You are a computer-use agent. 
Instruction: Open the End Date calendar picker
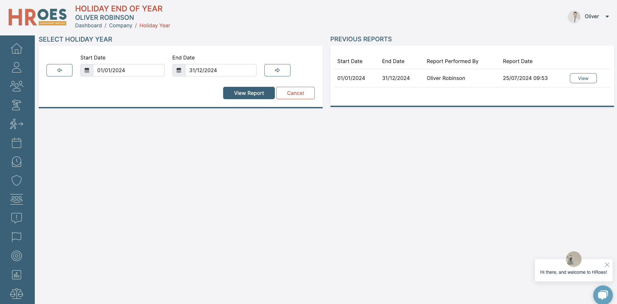[x=179, y=70]
